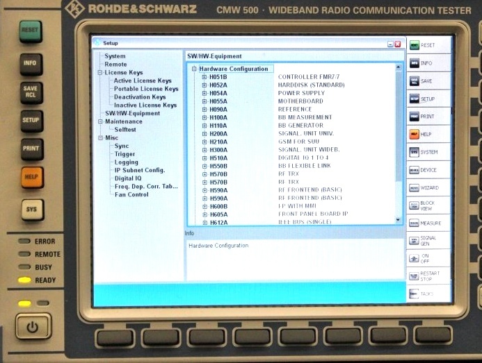Tap the SETUP softkey icon on screen
Viewport: 482px width, 363px height.
point(415,99)
